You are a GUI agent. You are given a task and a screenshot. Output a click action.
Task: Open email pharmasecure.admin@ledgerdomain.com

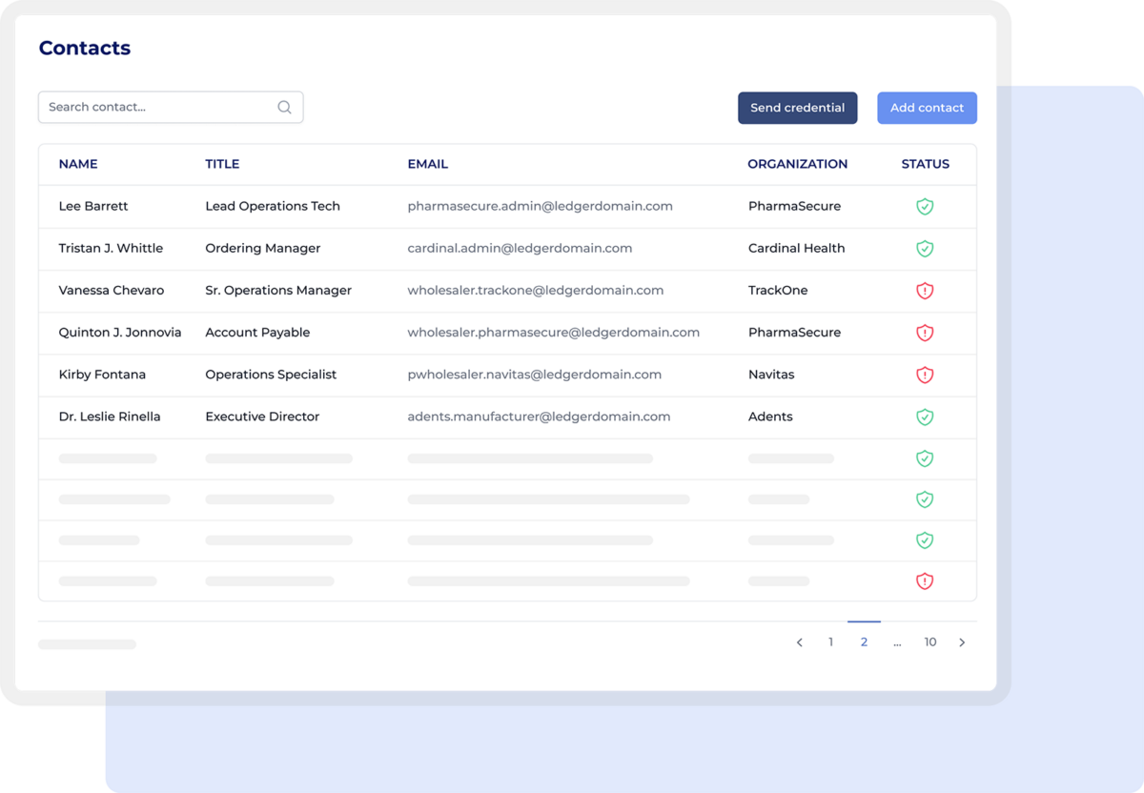pos(540,207)
